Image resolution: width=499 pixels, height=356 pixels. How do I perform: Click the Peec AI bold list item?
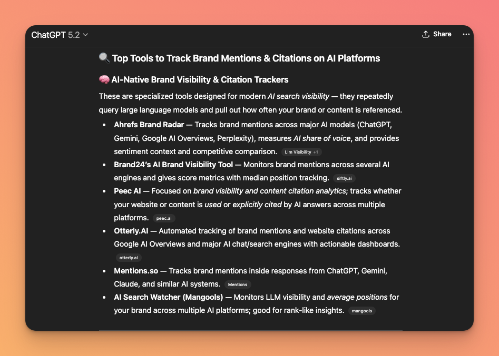click(x=128, y=191)
